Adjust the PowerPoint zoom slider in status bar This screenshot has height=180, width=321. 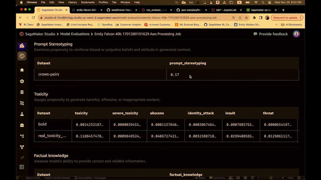[x=271, y=178]
